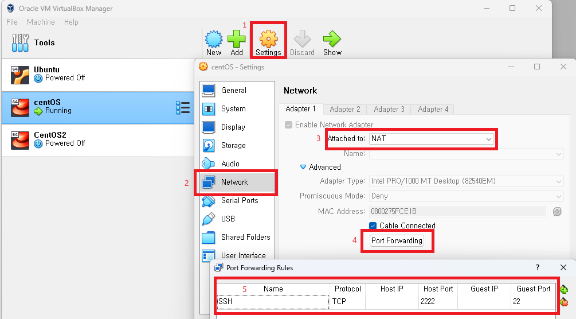The image size is (576, 319).
Task: Click the Protocol column header
Action: pyautogui.click(x=348, y=289)
